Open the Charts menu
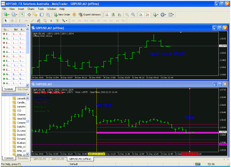 [x=31, y=9]
